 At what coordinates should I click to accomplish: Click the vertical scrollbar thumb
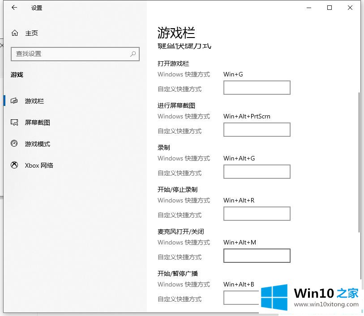(360, 162)
